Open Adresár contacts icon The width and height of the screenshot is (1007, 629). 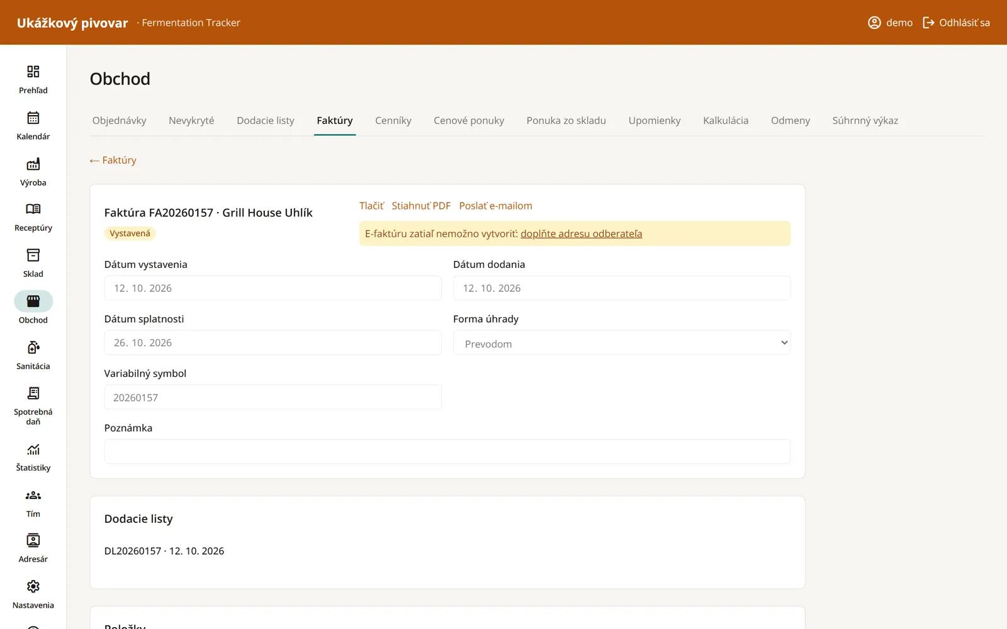33,540
